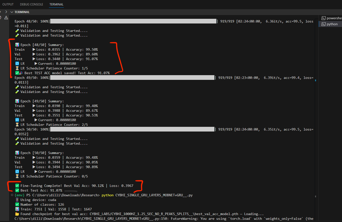Click the 'python CYBHI_SINGLE_GRU_LAYERS_MOBNET+GRU__.py' command
This screenshot has height=222, width=342.
tap(147, 195)
